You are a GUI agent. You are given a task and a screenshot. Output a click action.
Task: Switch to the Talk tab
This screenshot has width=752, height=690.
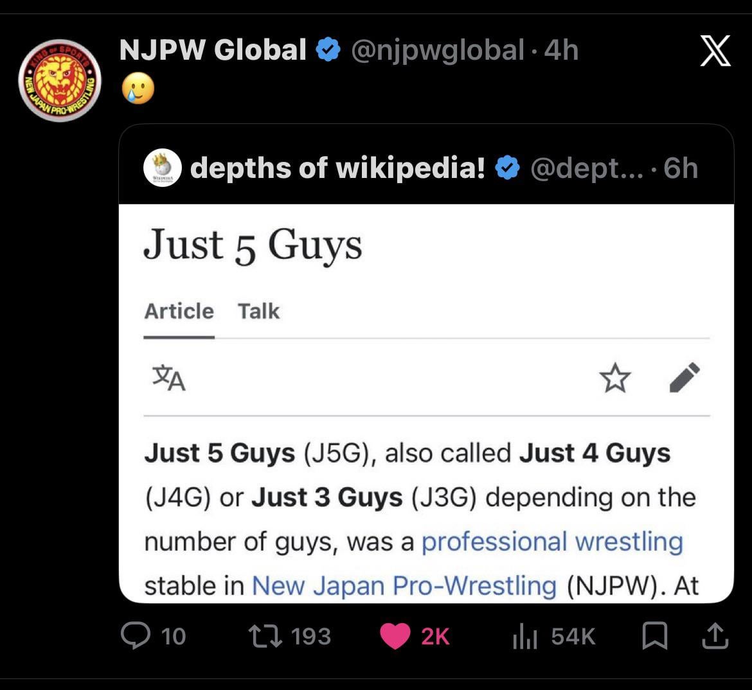[258, 312]
